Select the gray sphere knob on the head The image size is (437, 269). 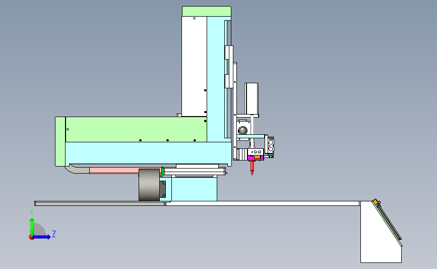[x=242, y=130]
